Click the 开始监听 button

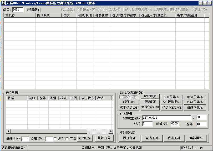point(33,9)
